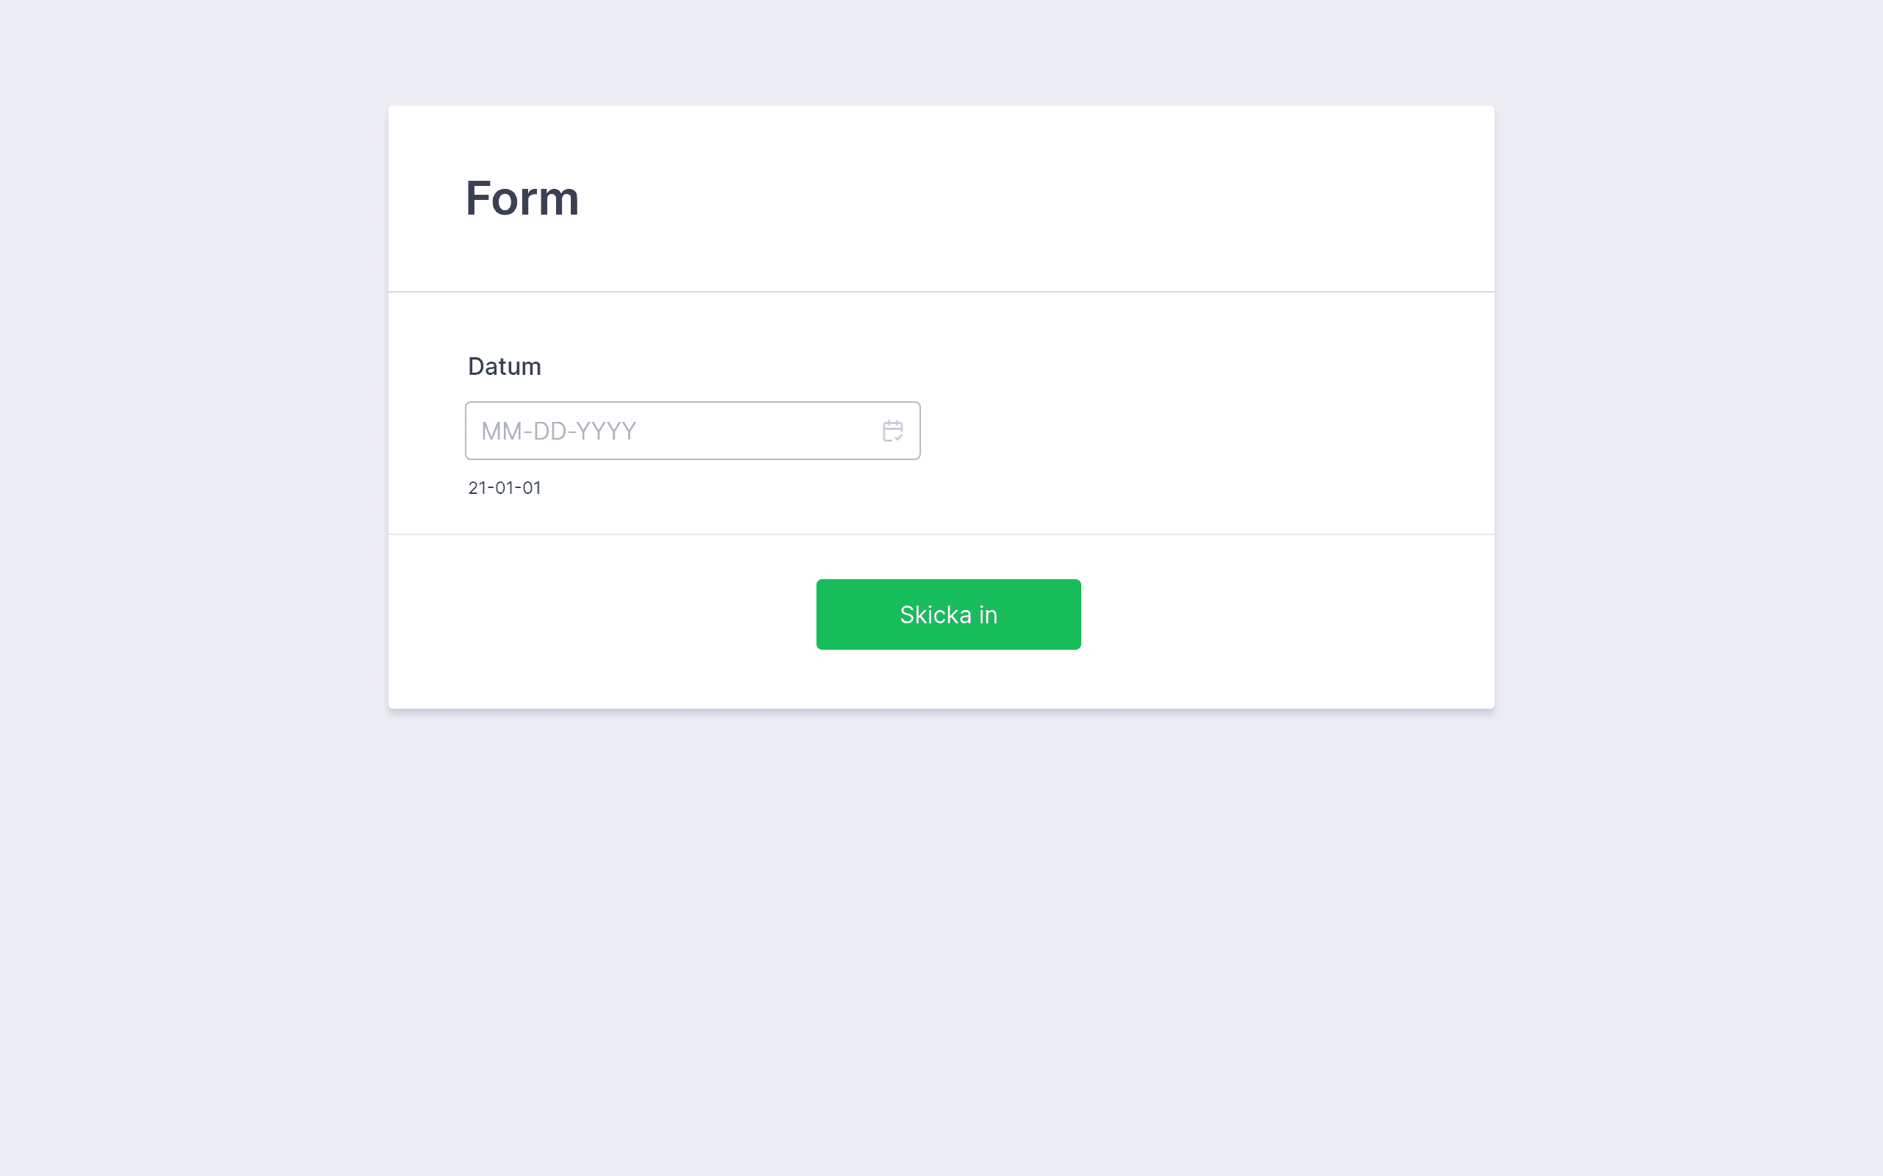Activate the Datum date entry box
1883x1176 pixels.
coord(692,431)
